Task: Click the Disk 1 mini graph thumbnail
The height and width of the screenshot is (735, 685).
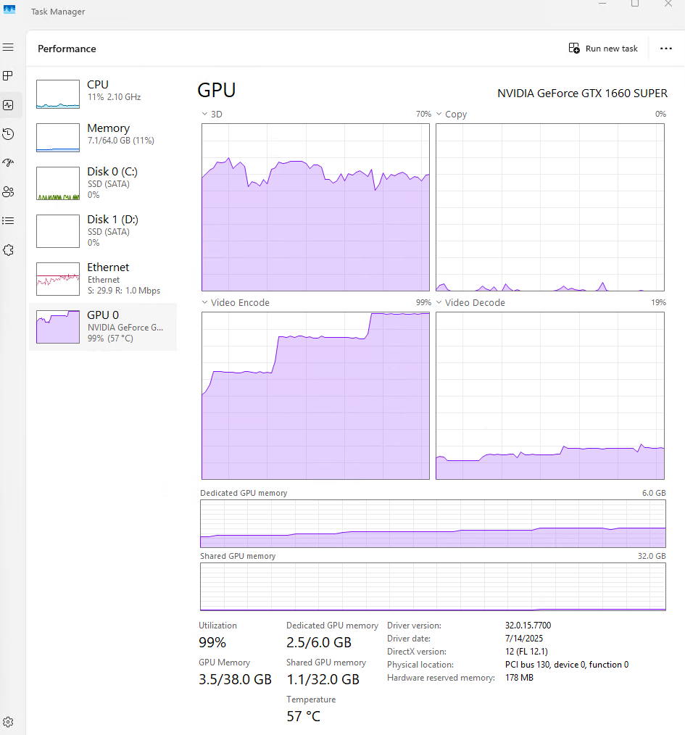Action: pyautogui.click(x=58, y=231)
